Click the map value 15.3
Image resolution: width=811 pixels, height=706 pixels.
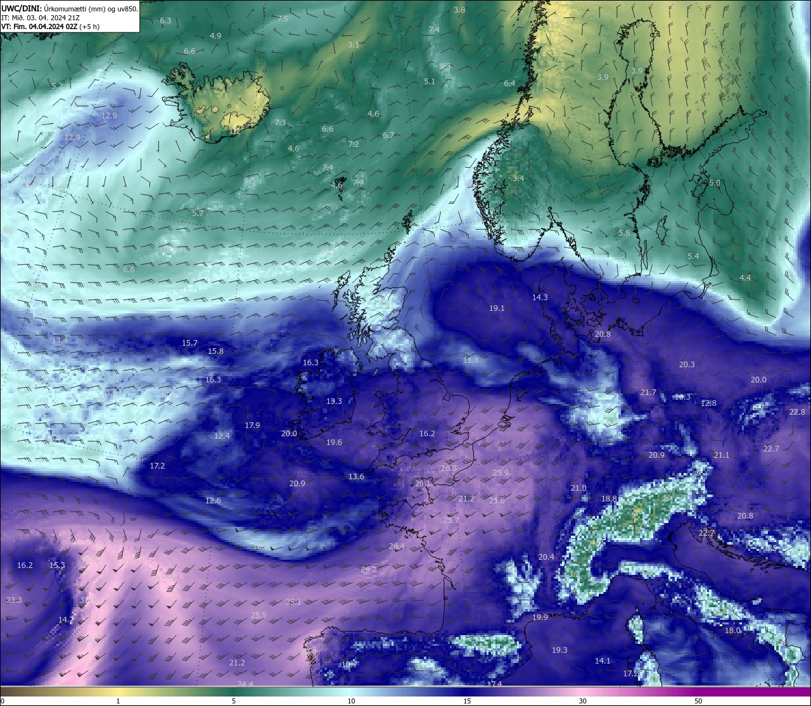(x=57, y=565)
